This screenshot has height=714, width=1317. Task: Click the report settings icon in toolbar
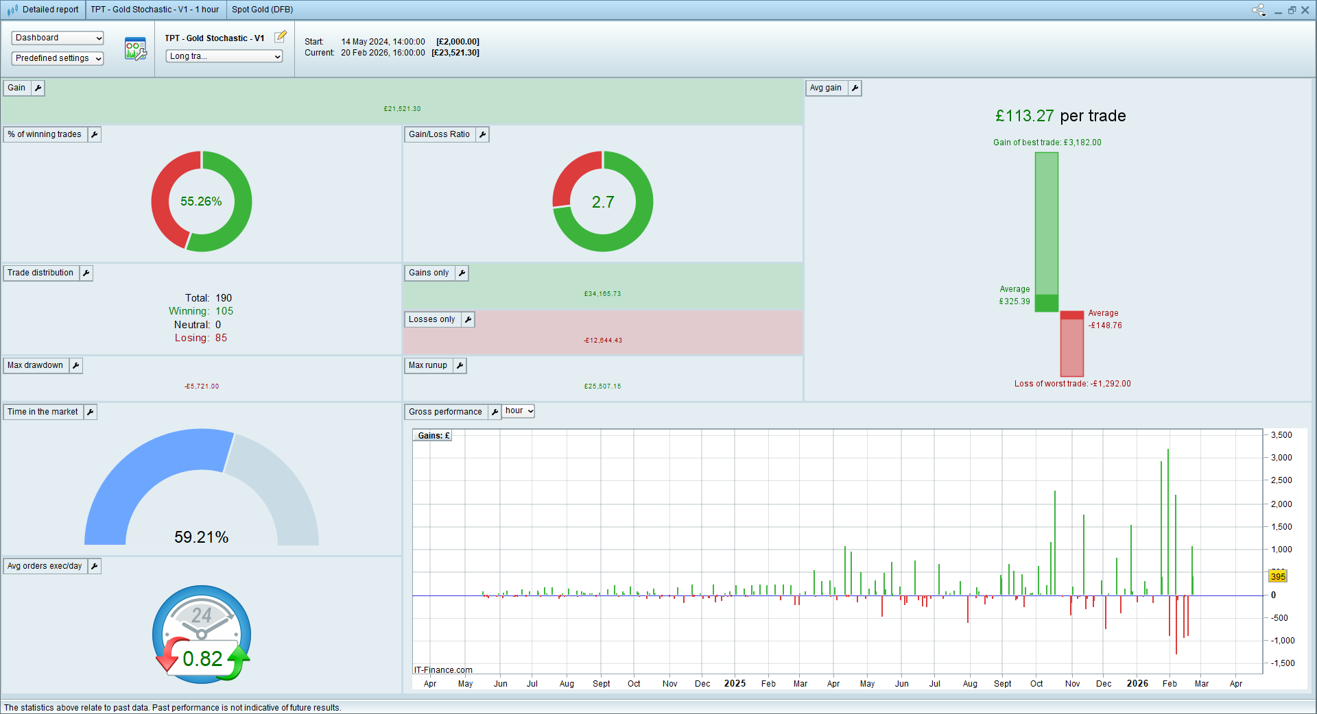[135, 49]
